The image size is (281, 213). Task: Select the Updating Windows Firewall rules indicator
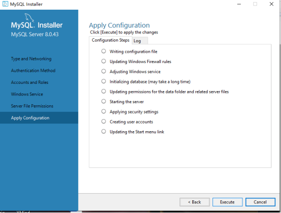coord(103,61)
